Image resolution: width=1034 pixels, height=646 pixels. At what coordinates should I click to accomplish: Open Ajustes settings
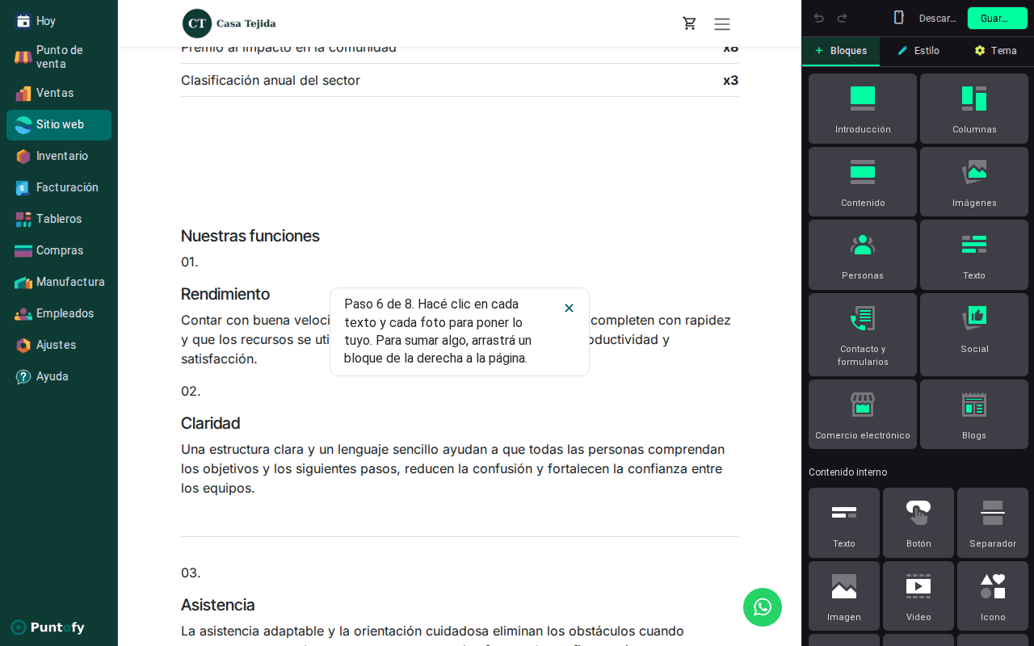click(x=59, y=345)
